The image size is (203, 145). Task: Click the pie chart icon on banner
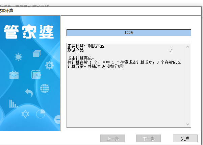point(41,114)
